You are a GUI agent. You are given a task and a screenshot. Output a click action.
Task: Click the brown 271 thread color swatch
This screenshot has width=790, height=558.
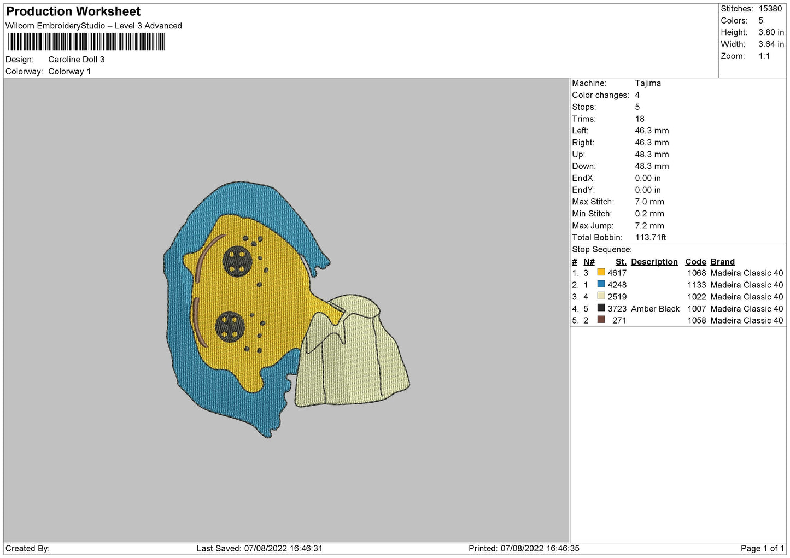[601, 320]
